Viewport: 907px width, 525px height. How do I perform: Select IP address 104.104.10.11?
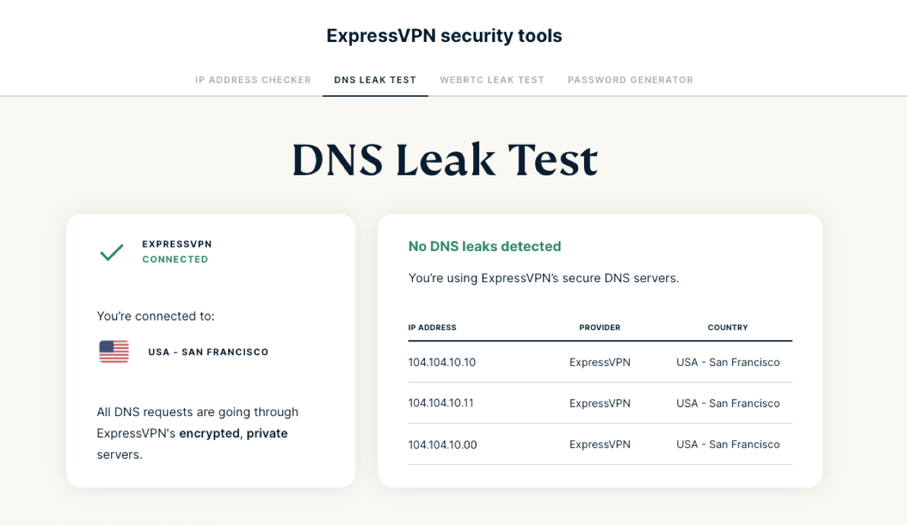[441, 403]
